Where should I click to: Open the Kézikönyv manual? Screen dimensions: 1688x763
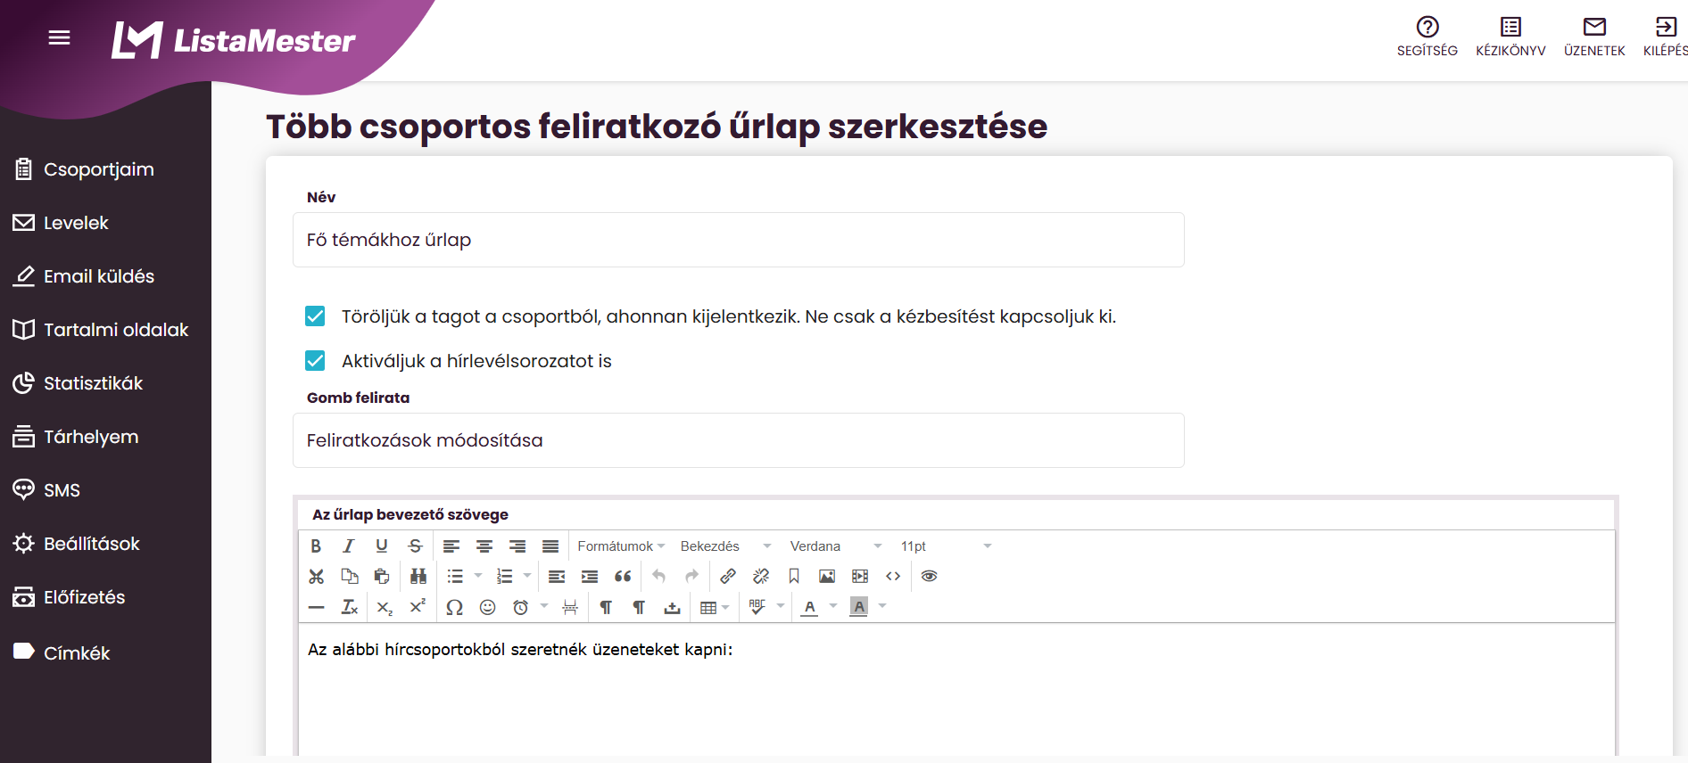(1510, 37)
